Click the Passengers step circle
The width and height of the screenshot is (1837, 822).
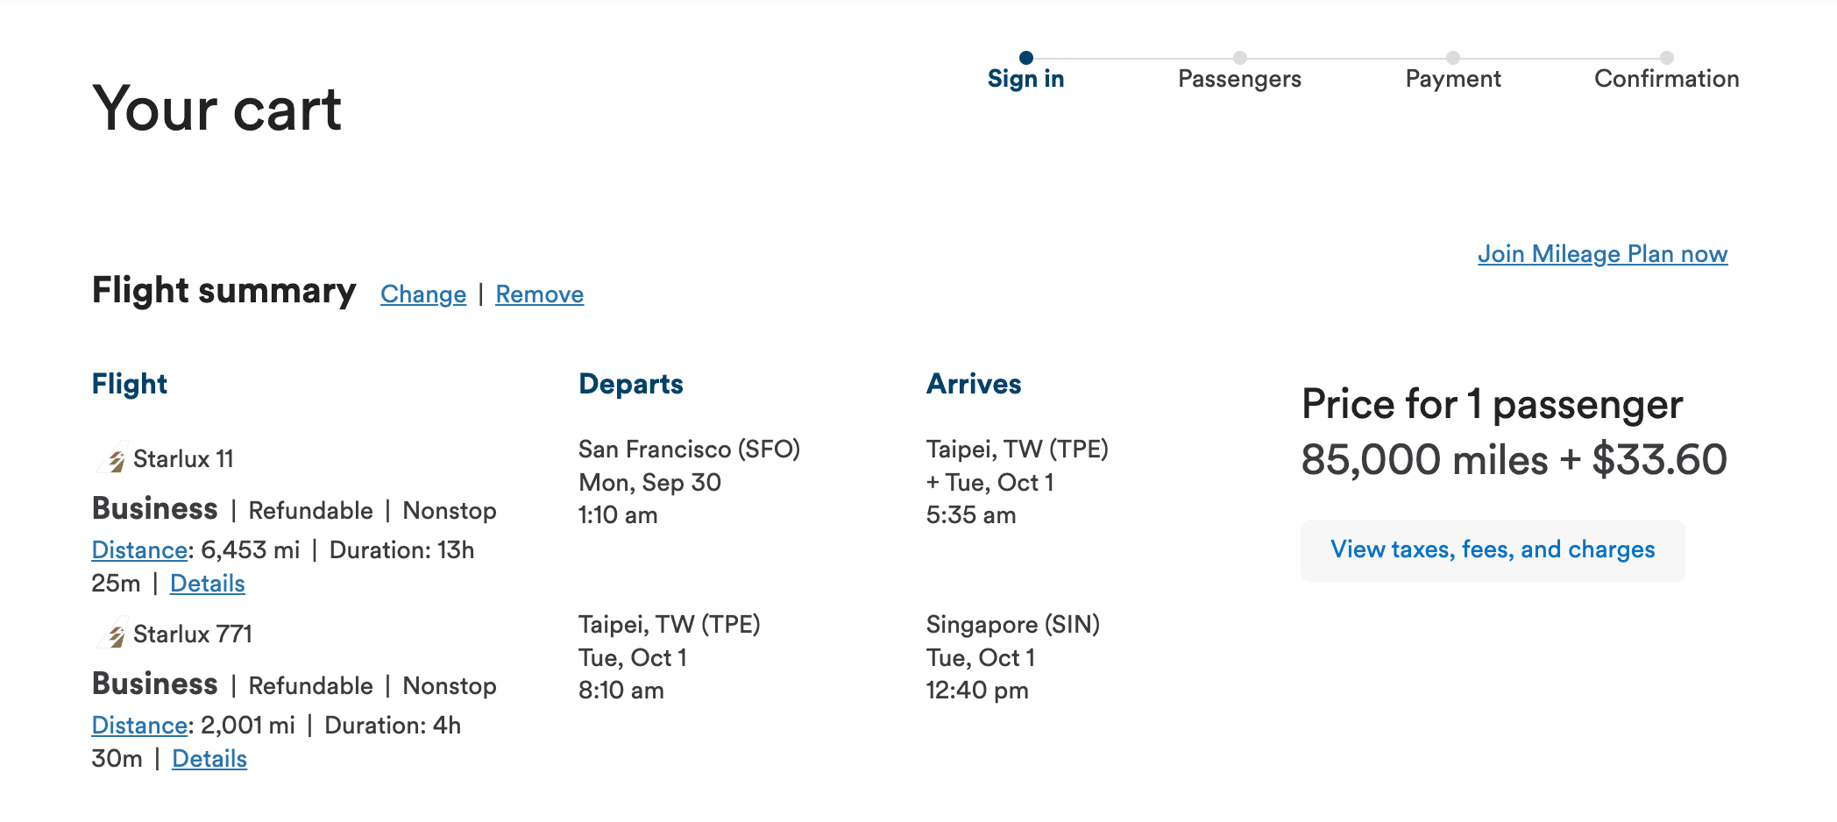tap(1238, 58)
